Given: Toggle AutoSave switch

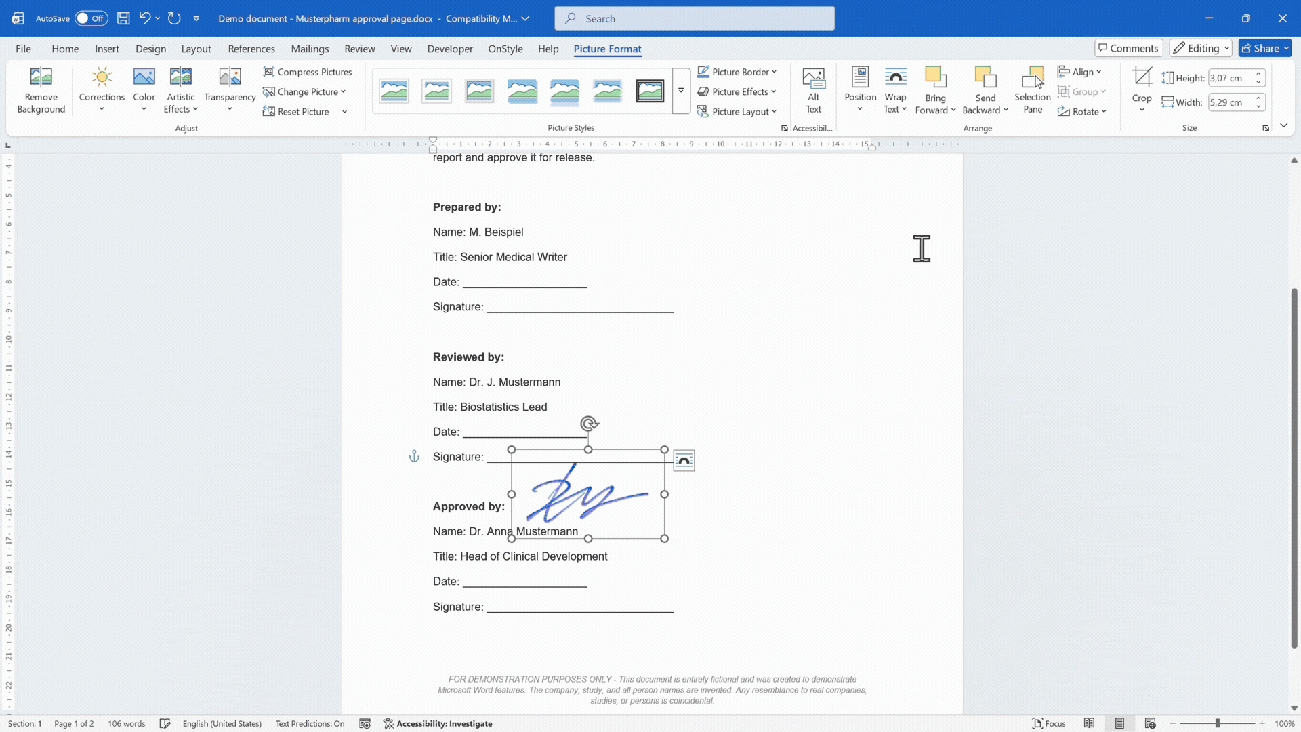Looking at the screenshot, I should click(91, 18).
